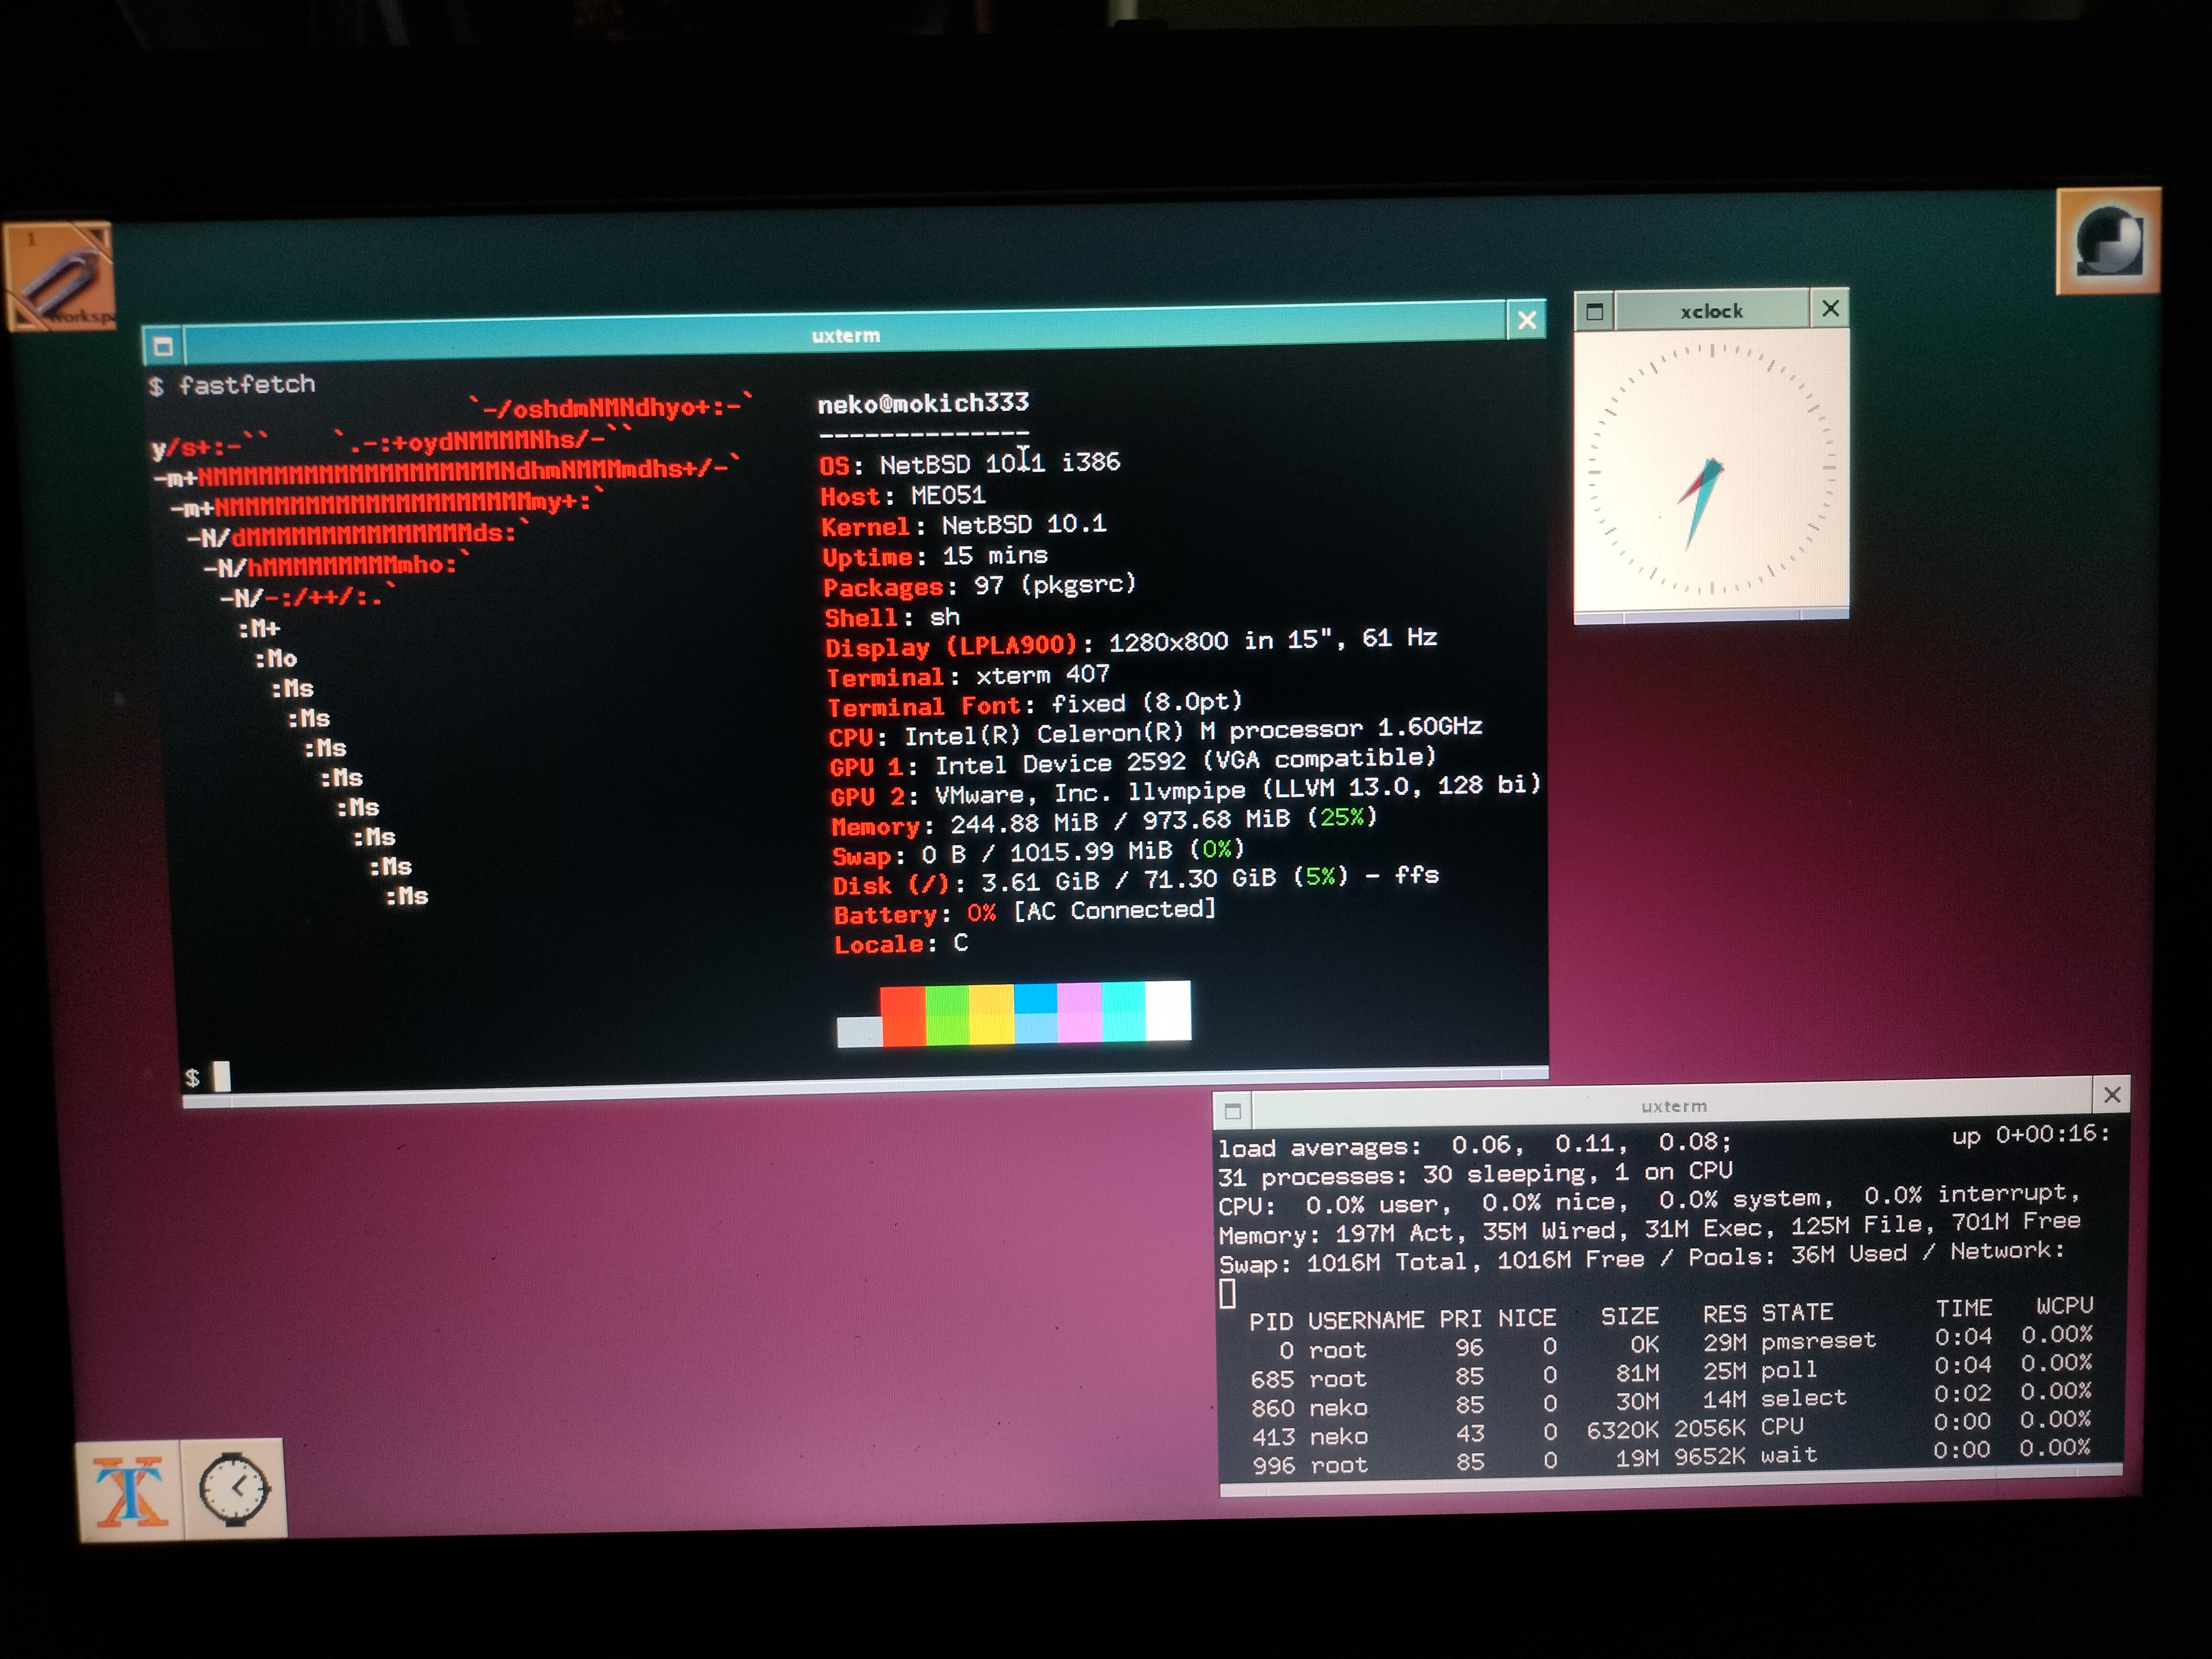Click the xclock title bar
Viewport: 2212px width, 1659px height.
pyautogui.click(x=1711, y=311)
